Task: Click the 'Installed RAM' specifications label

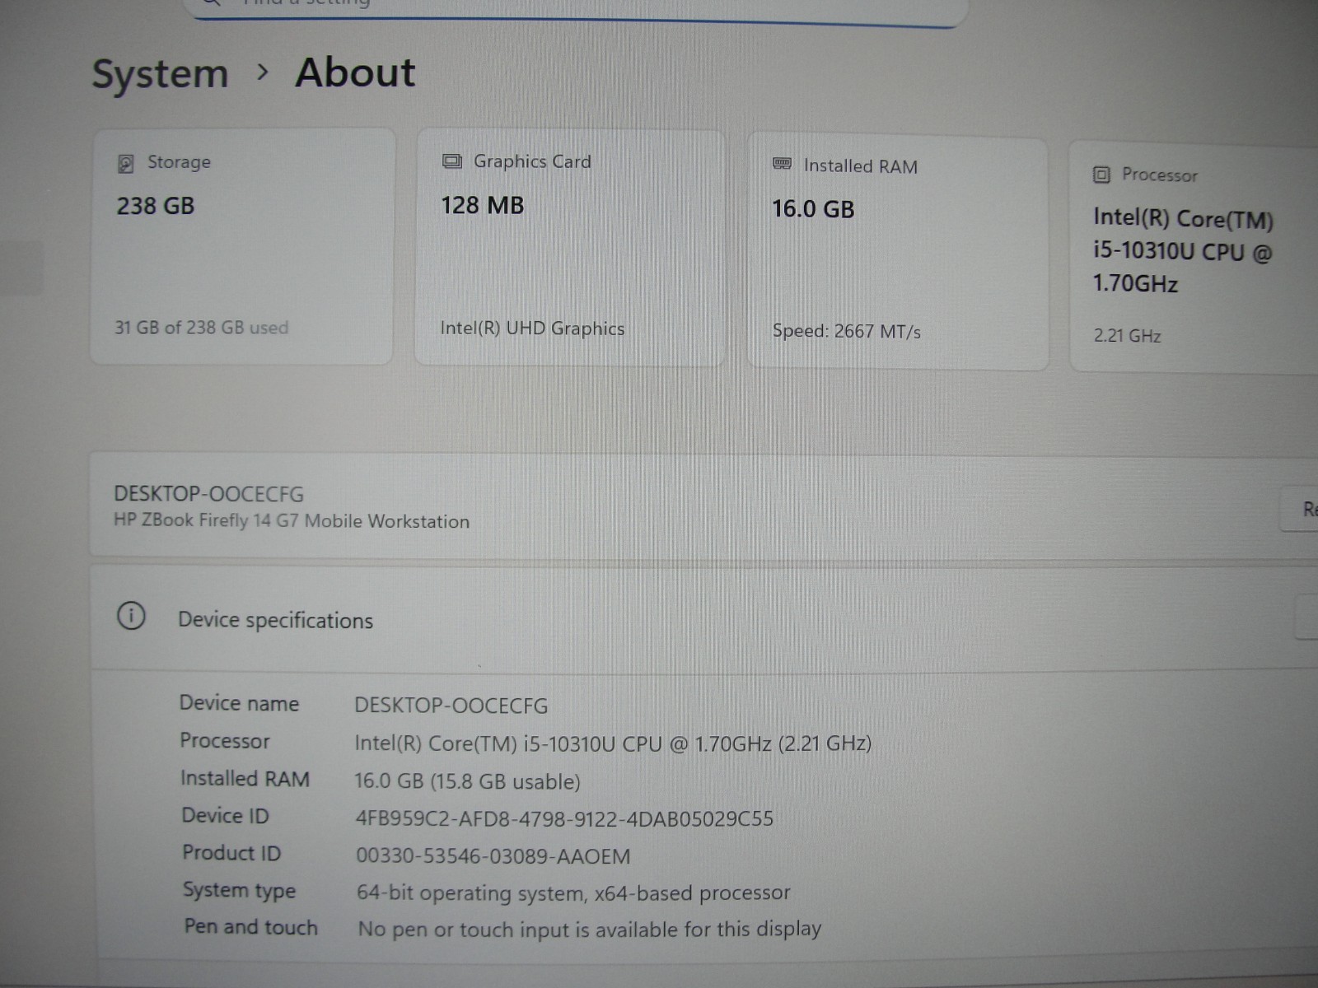Action: tap(245, 779)
